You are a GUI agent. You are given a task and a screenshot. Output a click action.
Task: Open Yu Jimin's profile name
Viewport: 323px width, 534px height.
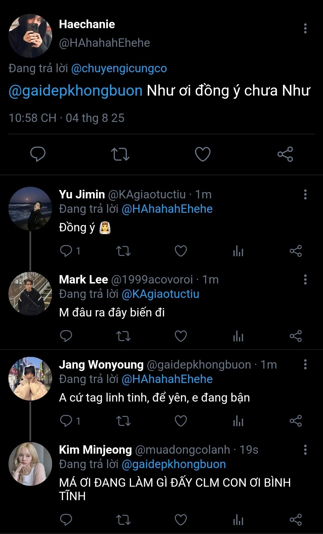pos(82,194)
